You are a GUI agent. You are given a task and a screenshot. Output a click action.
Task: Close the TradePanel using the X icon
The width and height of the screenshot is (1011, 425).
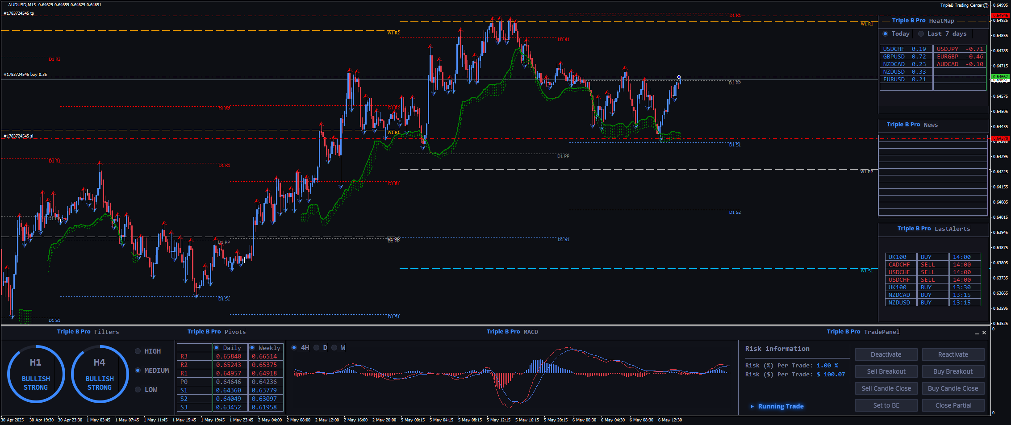click(x=984, y=333)
